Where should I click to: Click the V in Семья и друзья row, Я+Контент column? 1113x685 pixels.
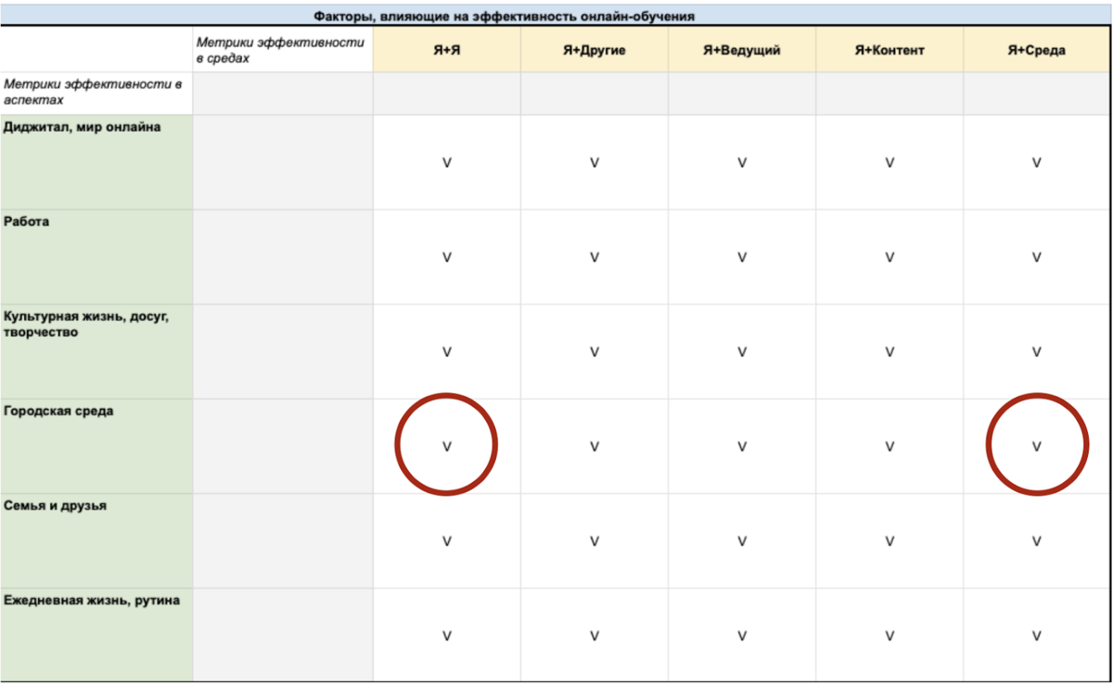point(889,541)
